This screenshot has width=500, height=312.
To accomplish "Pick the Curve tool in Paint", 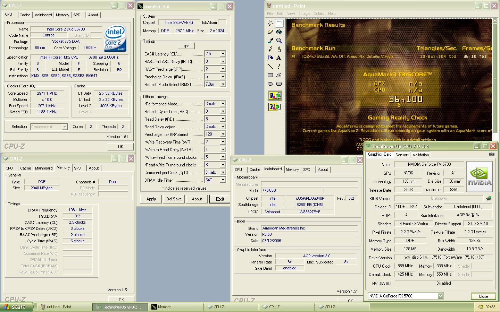I will click(279, 67).
